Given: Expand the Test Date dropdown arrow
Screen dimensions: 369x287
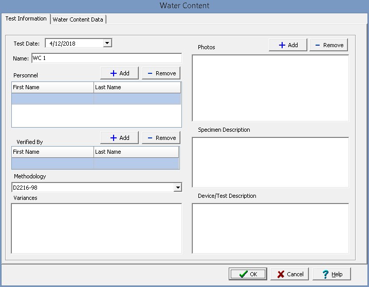Looking at the screenshot, I should [107, 44].
